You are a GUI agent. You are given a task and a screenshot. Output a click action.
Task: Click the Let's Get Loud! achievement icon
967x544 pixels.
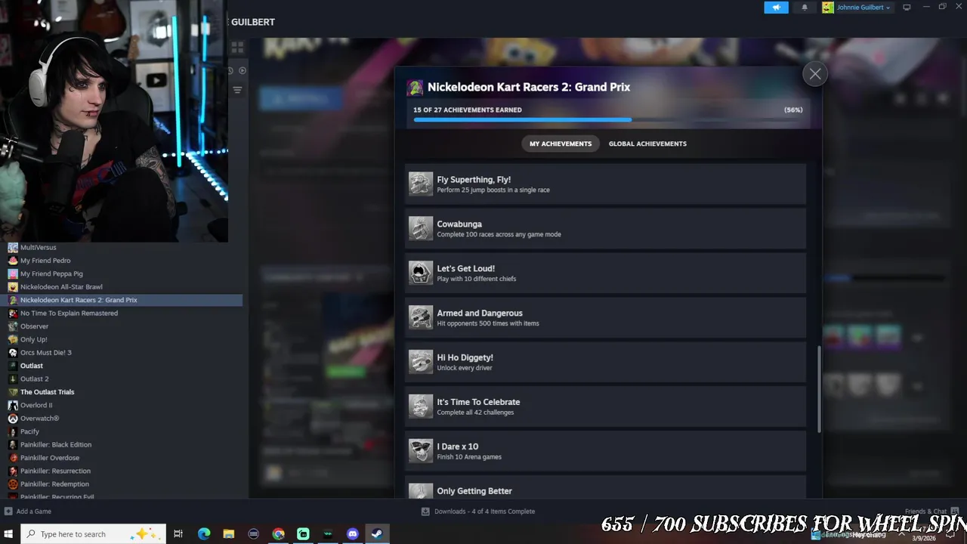[x=421, y=273]
